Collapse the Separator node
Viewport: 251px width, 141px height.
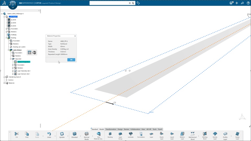pos(11,59)
